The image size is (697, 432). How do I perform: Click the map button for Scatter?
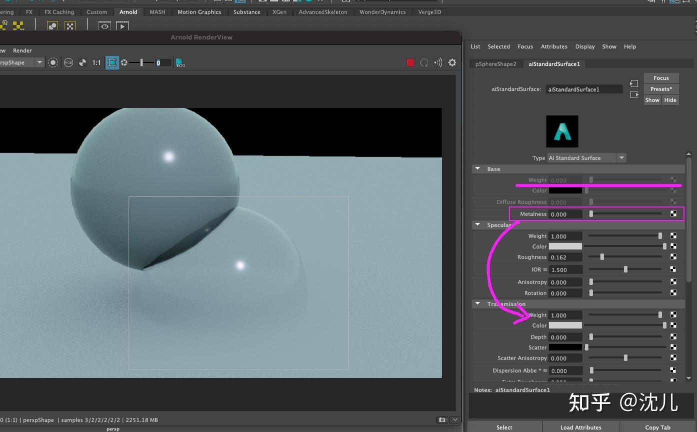673,347
